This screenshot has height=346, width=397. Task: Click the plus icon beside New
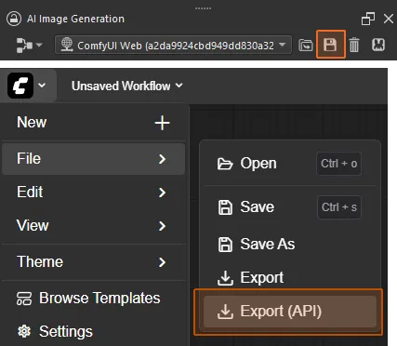click(x=162, y=123)
